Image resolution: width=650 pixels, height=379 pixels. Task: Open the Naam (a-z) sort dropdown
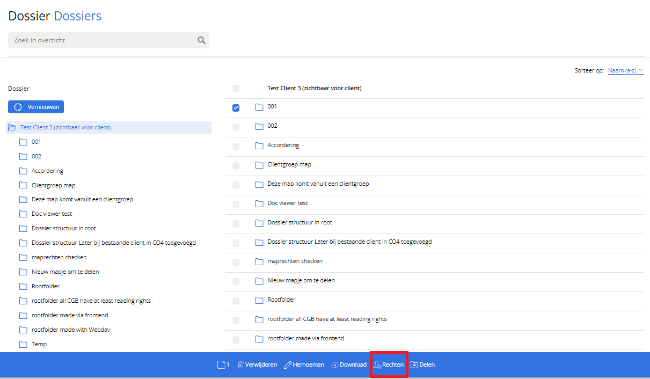tap(626, 70)
